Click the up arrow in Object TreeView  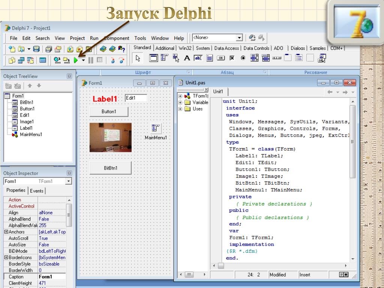(x=30, y=86)
